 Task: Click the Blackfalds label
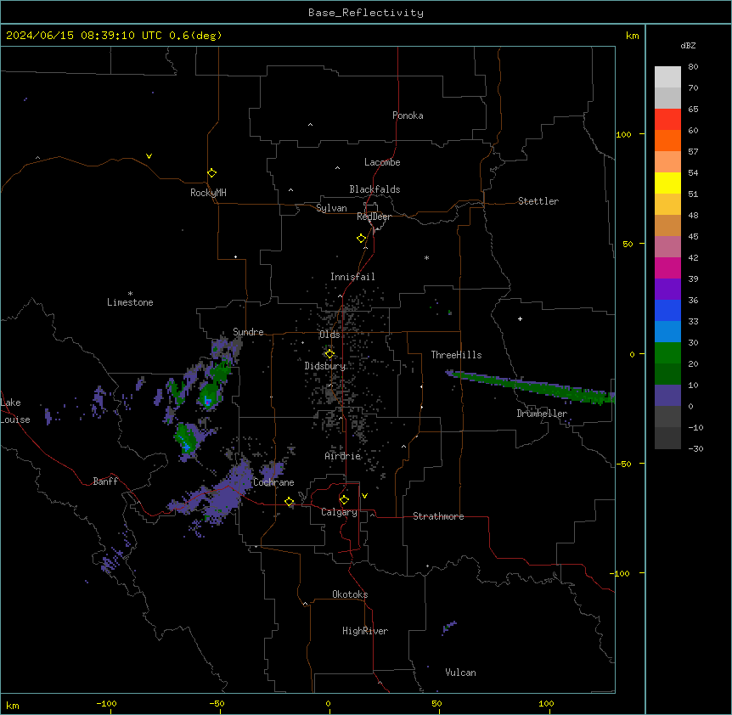pos(374,189)
